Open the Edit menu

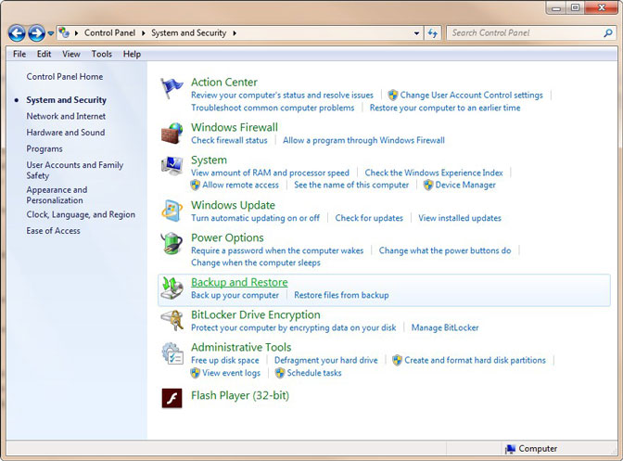pos(44,54)
